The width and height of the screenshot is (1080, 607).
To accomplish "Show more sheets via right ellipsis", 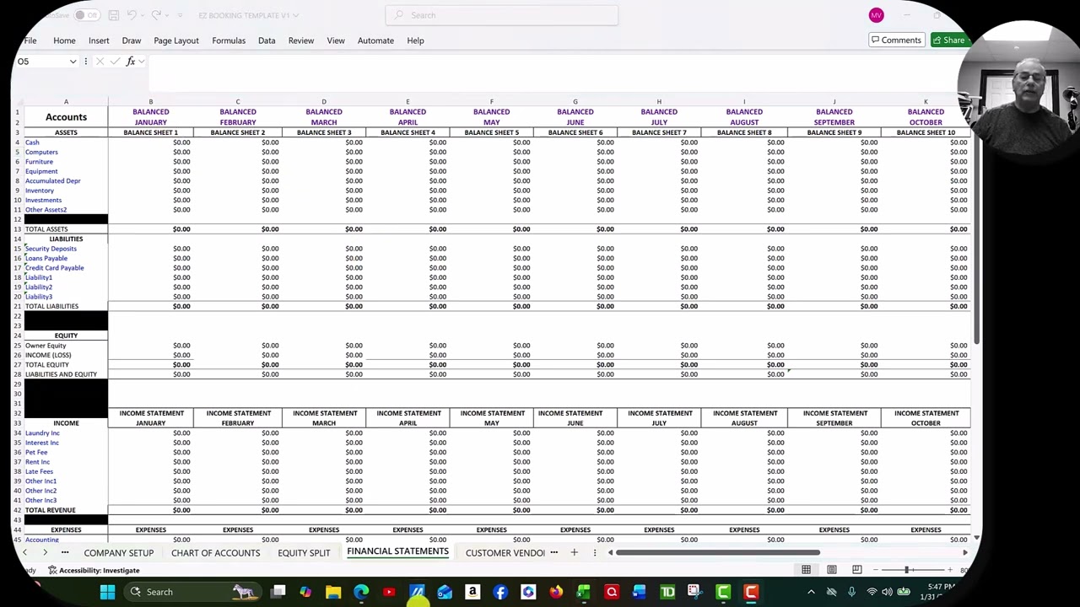I will point(554,553).
